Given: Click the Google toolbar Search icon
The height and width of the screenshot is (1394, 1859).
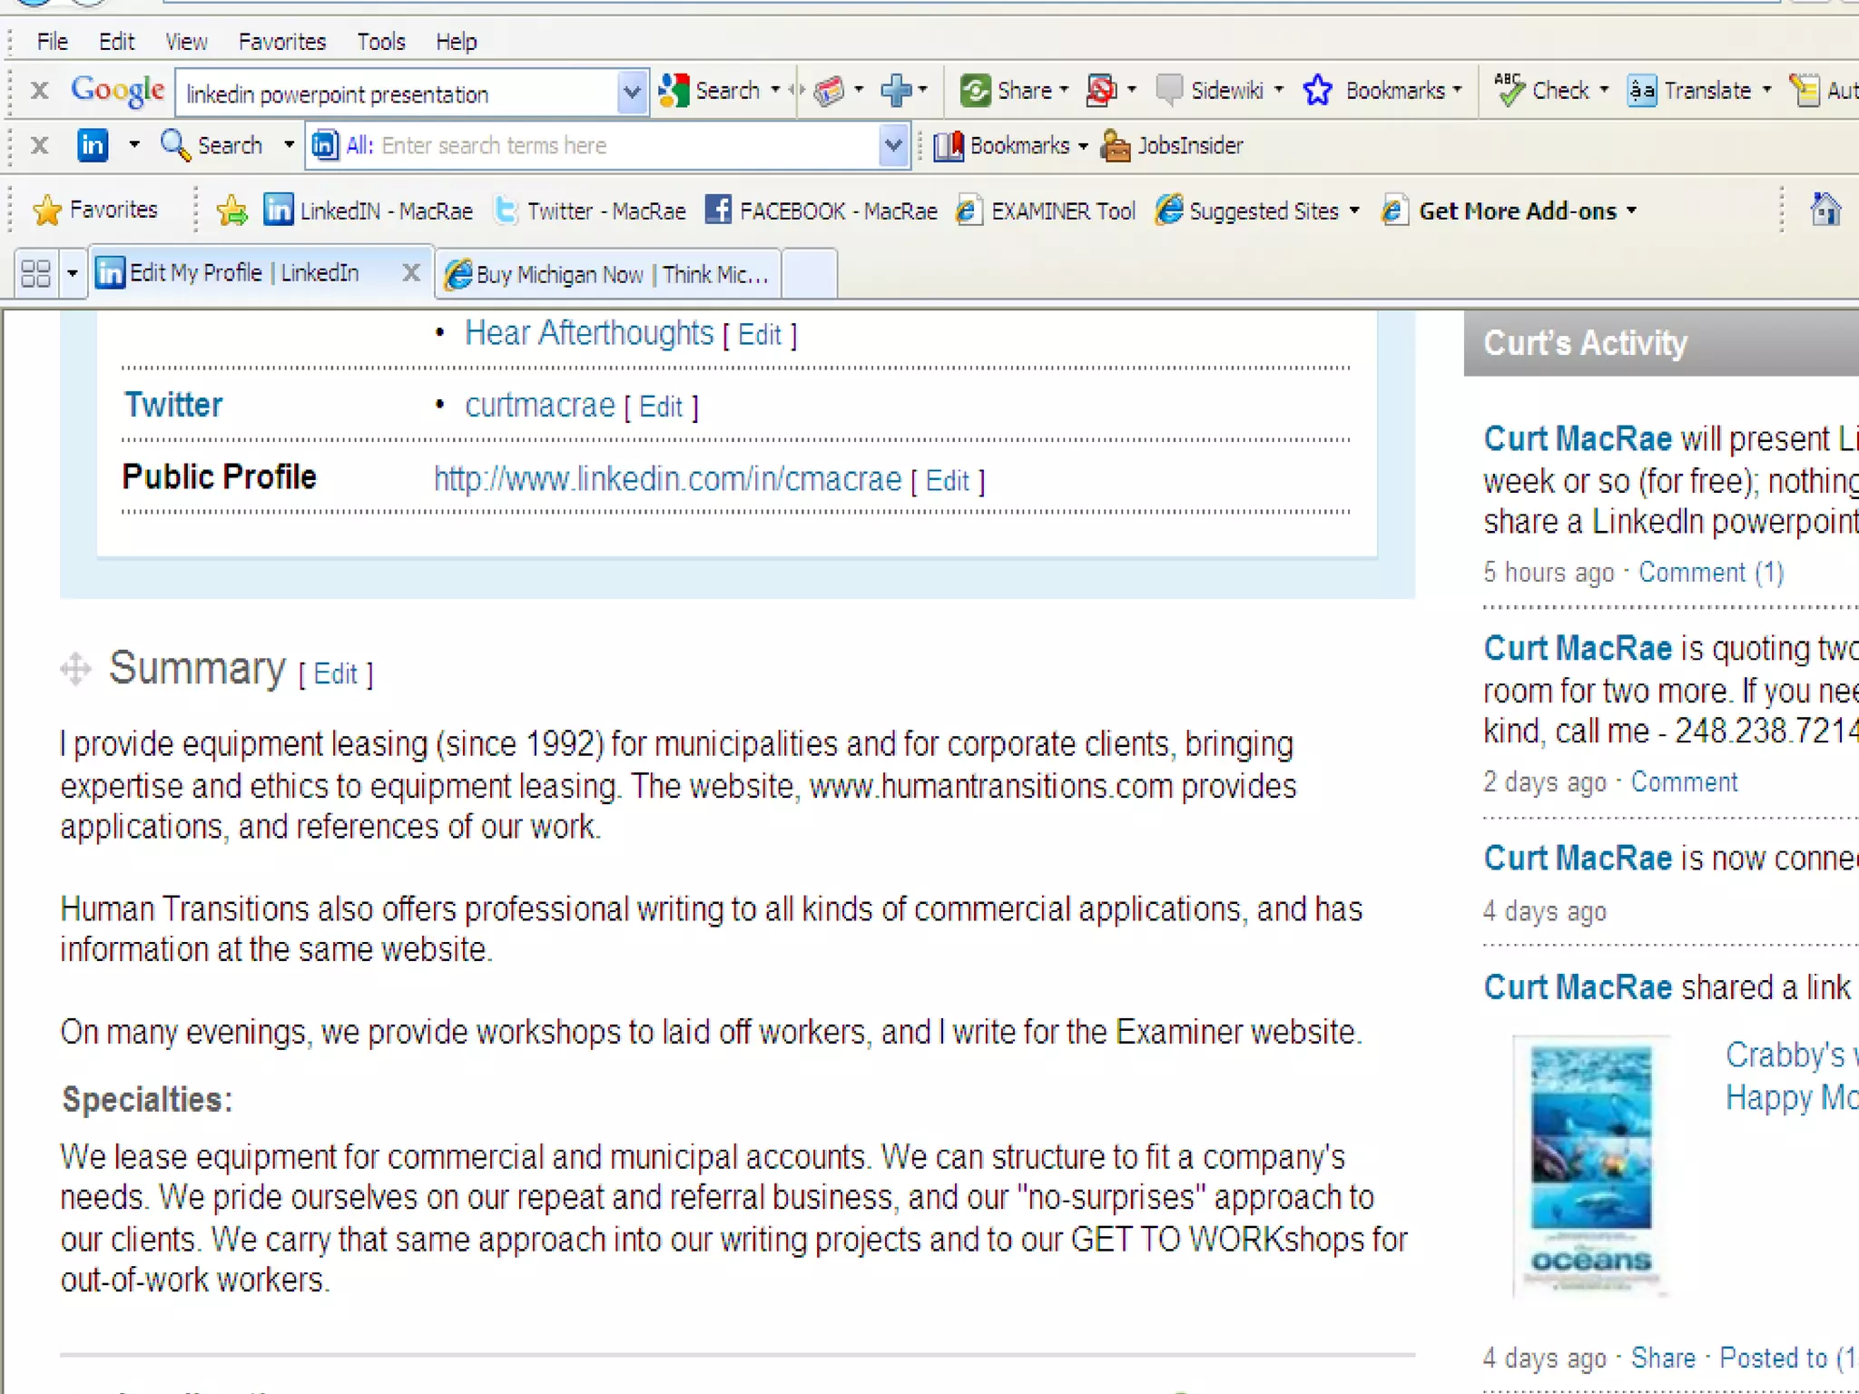Looking at the screenshot, I should [x=675, y=91].
